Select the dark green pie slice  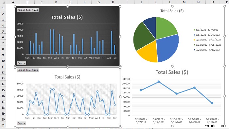point(142,37)
